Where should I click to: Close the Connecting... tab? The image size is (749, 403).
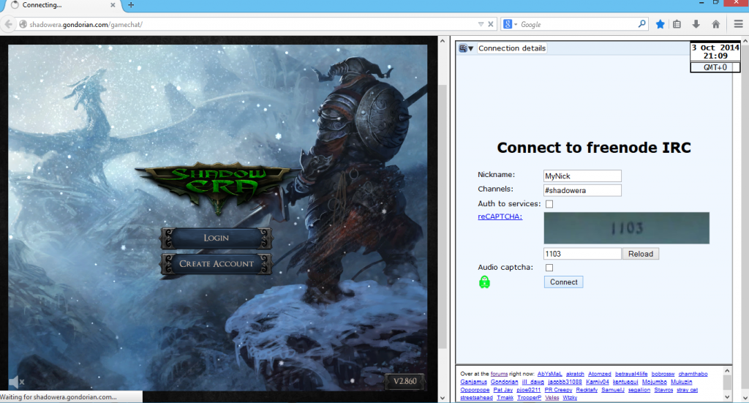tap(113, 5)
